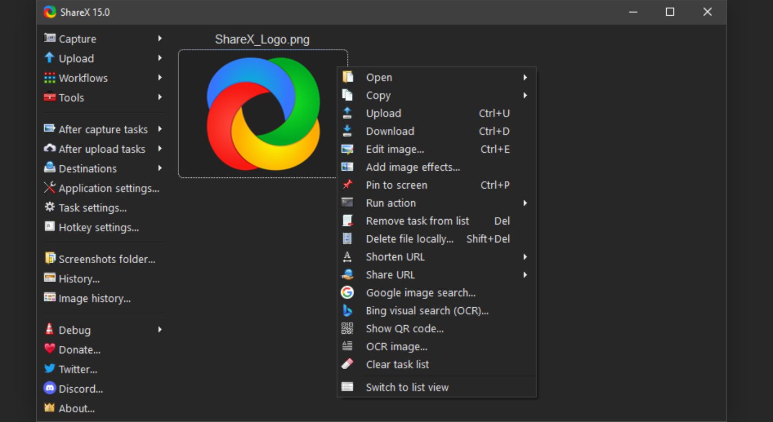Expand the Open submenu arrow

[x=525, y=77]
